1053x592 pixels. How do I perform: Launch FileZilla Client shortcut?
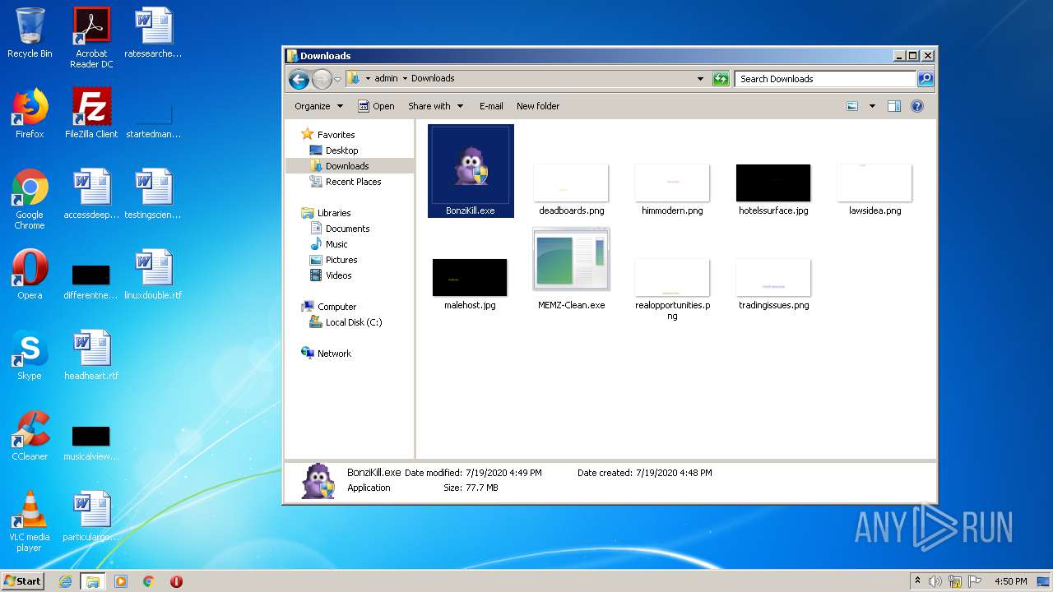(x=91, y=113)
